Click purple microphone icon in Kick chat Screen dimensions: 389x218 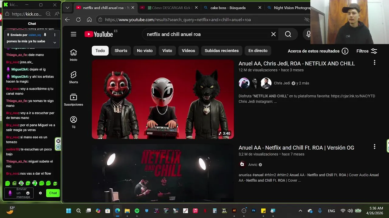[10, 193]
